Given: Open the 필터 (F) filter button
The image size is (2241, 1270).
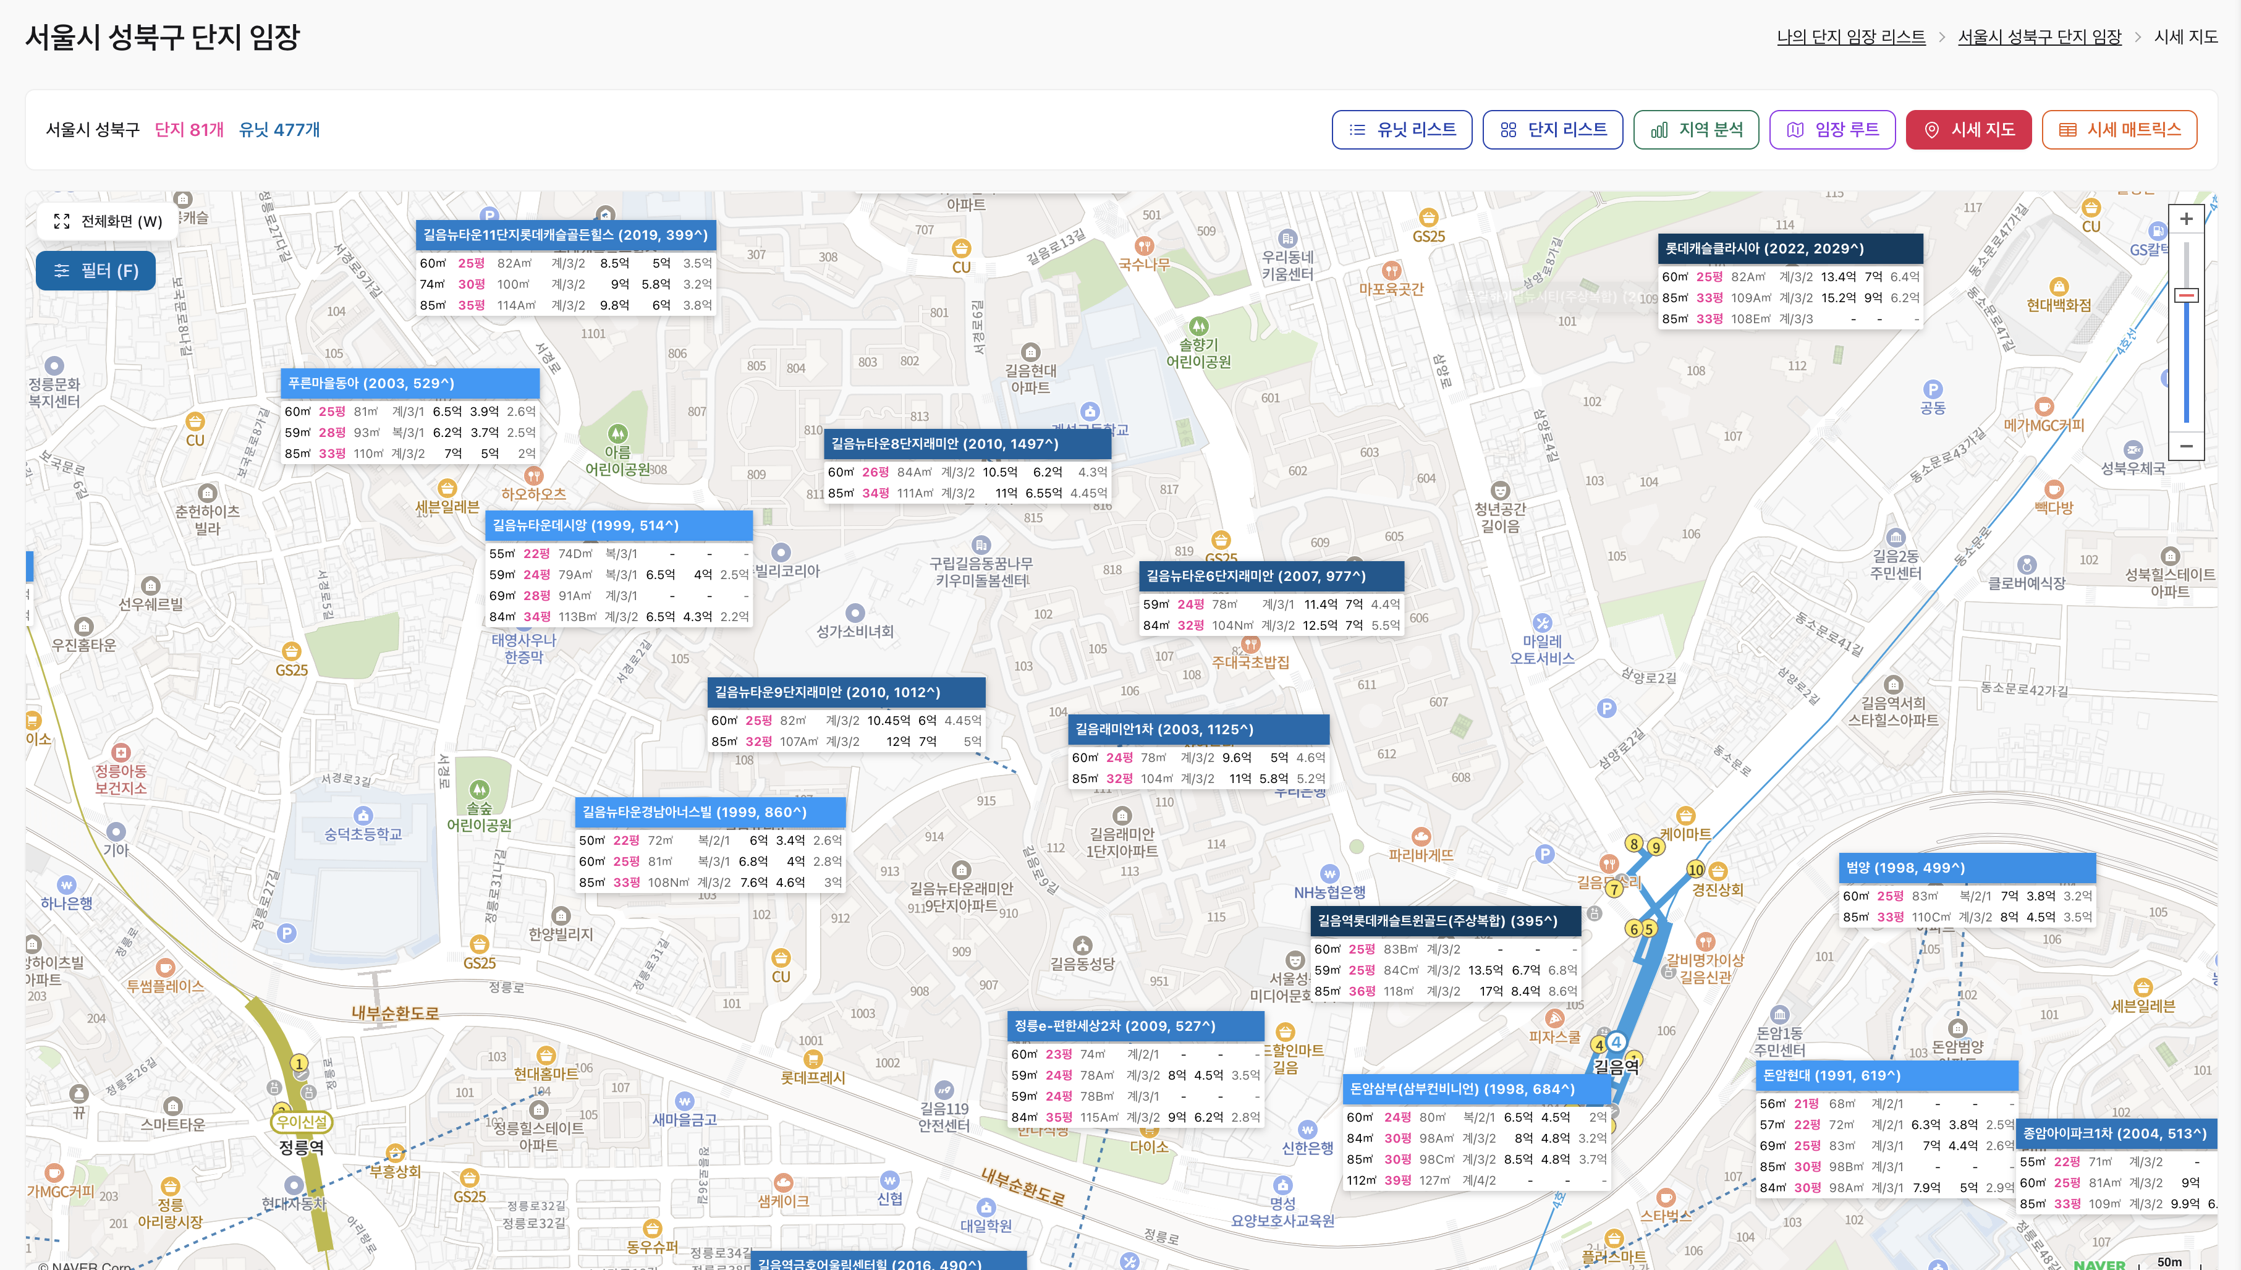Looking at the screenshot, I should pos(96,271).
